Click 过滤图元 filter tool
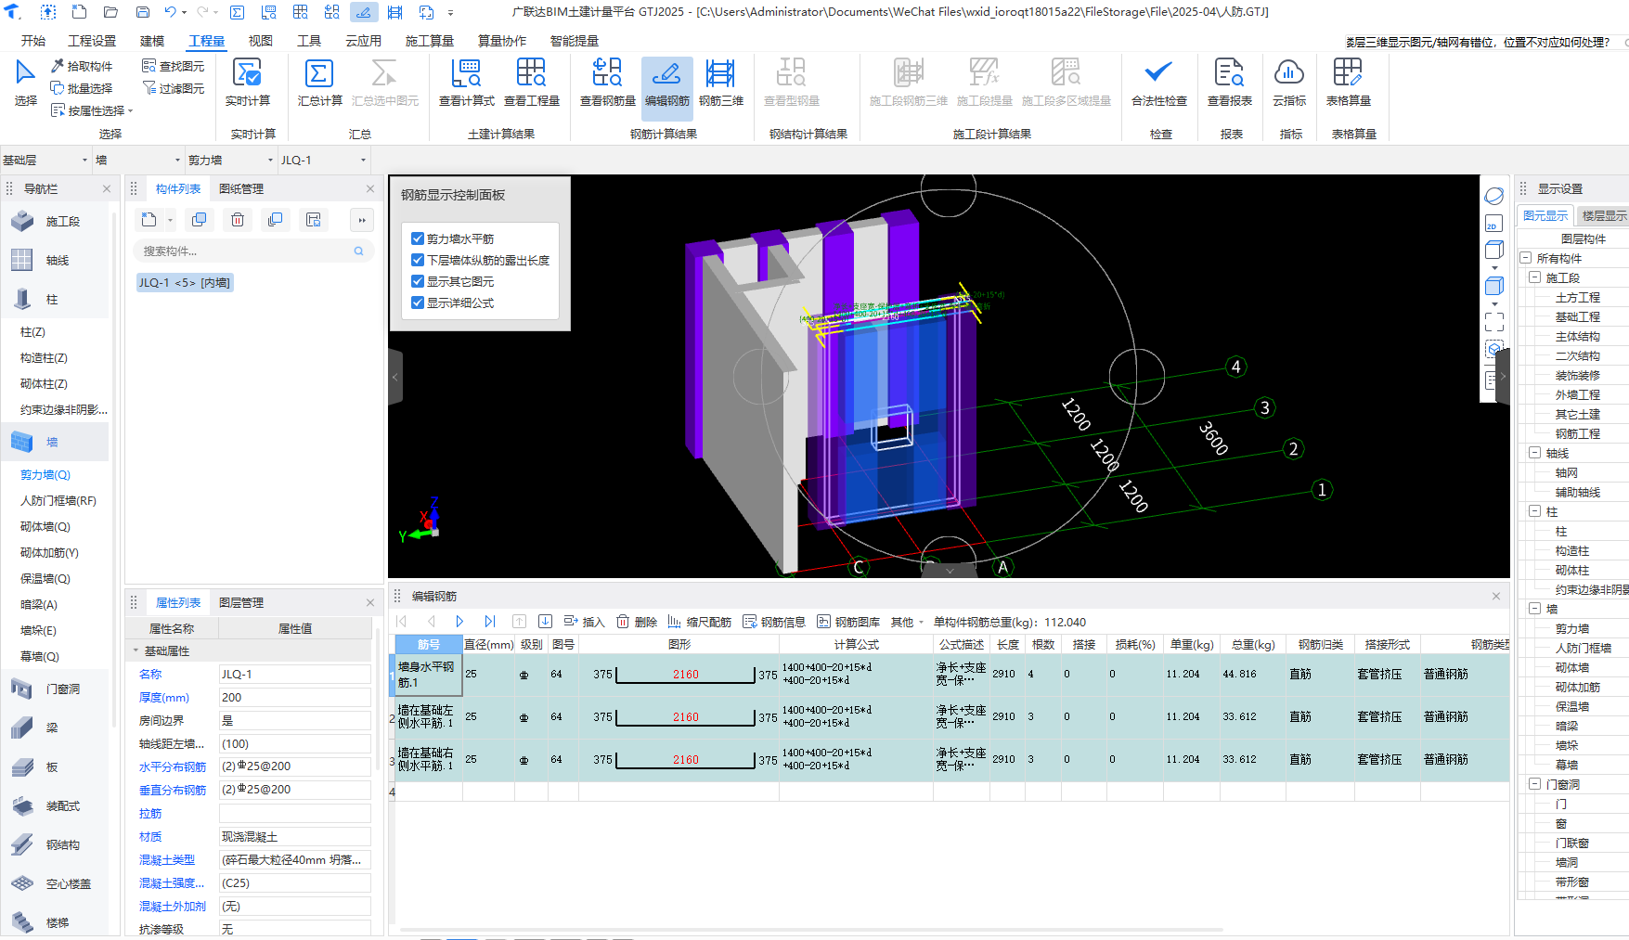This screenshot has height=940, width=1629. click(x=173, y=88)
